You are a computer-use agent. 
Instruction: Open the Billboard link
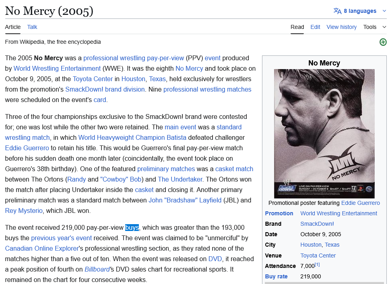pyautogui.click(x=97, y=269)
